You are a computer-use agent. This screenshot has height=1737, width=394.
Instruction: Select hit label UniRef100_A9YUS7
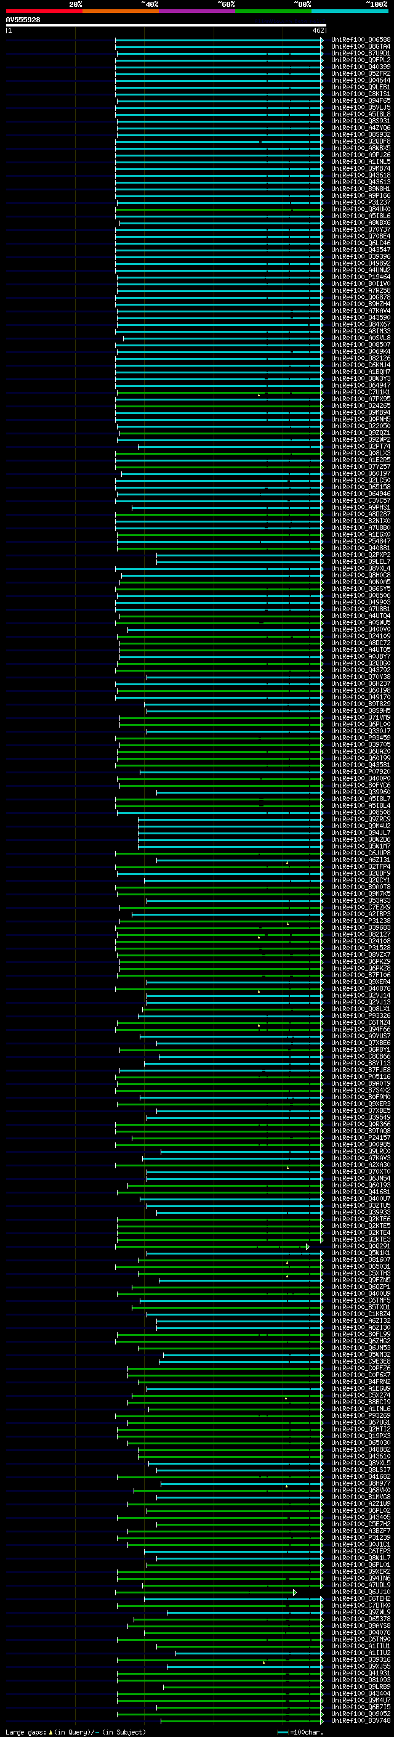pyautogui.click(x=360, y=1036)
